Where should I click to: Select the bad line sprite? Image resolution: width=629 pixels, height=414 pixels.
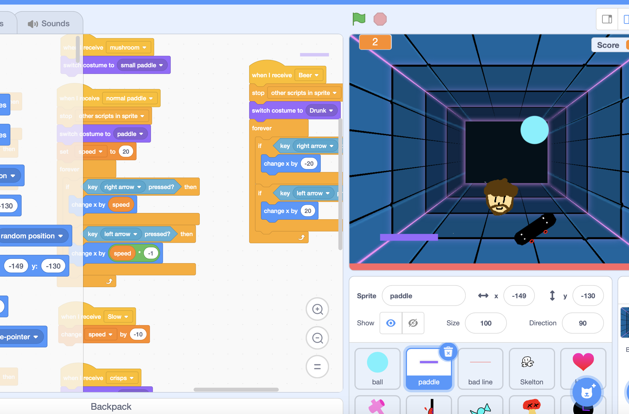click(x=480, y=368)
